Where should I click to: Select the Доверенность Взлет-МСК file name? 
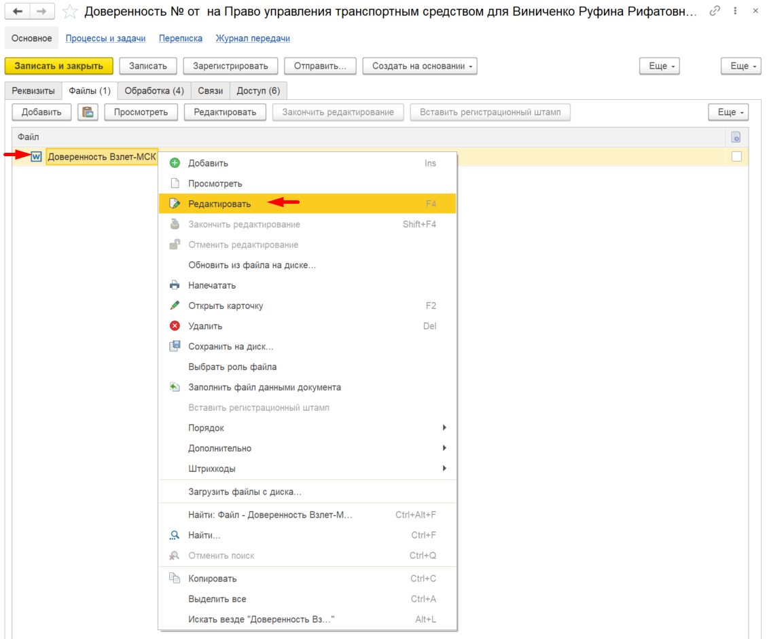[x=102, y=157]
